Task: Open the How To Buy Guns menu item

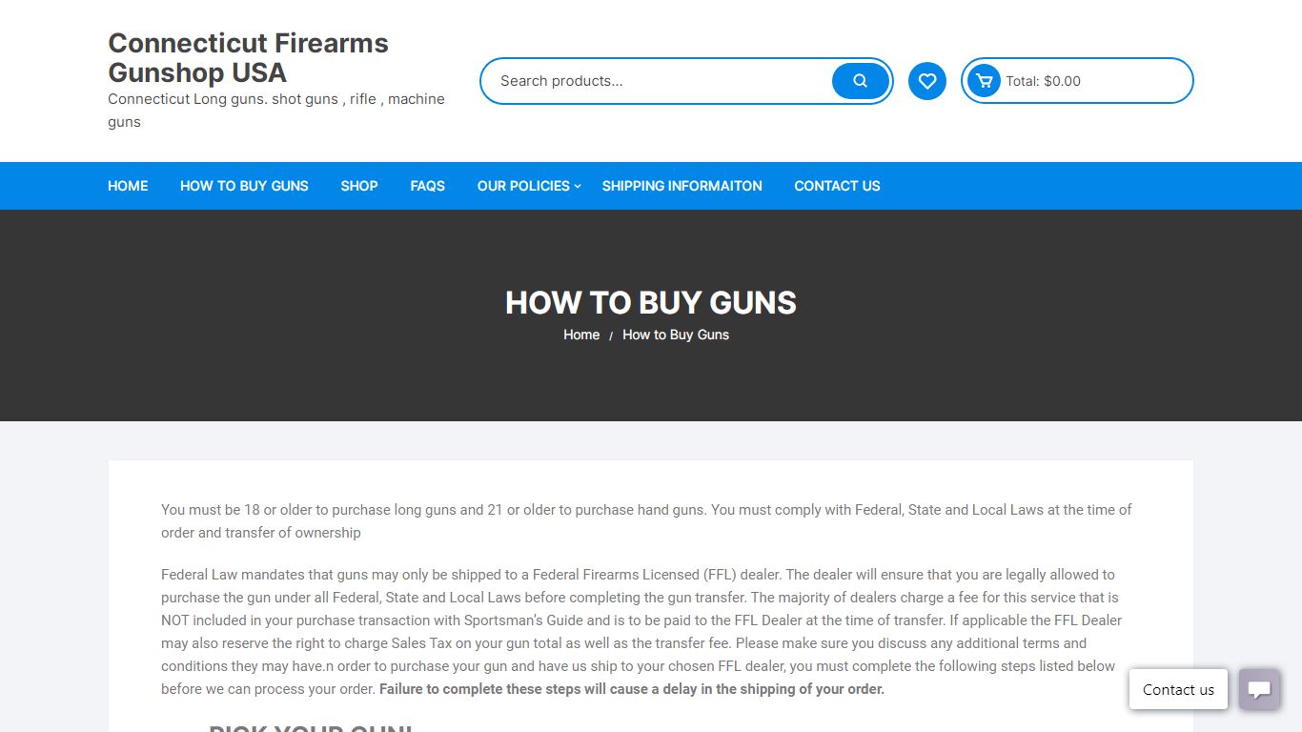Action: point(244,186)
